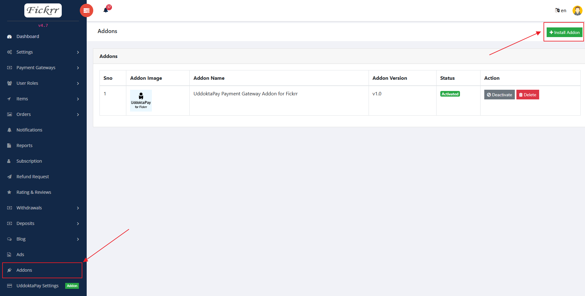Click the UddoktaPay addon image thumbnail
The image size is (585, 296).
[x=141, y=101]
